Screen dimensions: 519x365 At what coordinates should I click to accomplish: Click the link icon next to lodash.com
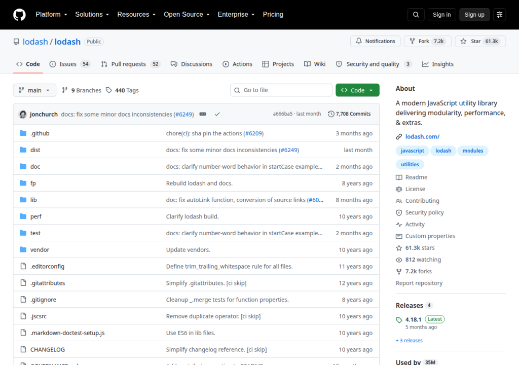tap(399, 136)
